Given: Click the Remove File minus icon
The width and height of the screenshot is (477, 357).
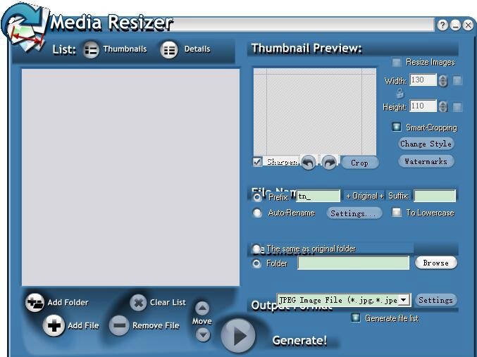Looking at the screenshot, I should [119, 325].
